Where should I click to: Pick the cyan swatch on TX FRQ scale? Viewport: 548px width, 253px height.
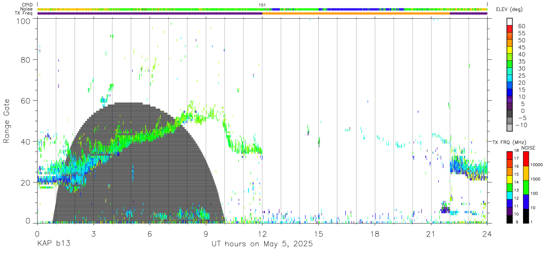pos(510,195)
